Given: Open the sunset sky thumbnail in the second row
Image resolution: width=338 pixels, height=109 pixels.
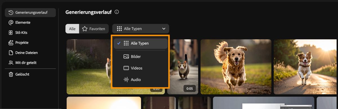Looking at the screenshot, I should coord(104,103).
